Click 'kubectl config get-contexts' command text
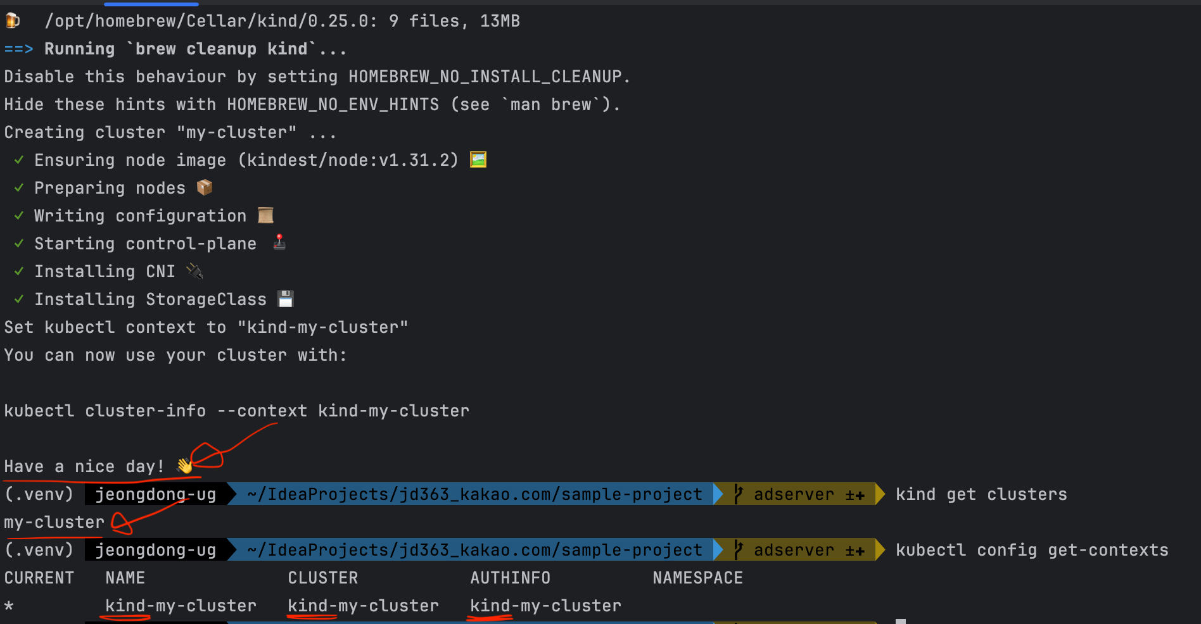The height and width of the screenshot is (624, 1201). click(1032, 550)
